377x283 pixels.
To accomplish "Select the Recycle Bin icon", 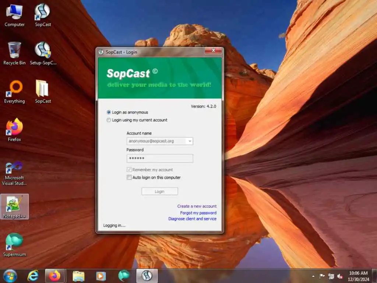I will pyautogui.click(x=14, y=53).
